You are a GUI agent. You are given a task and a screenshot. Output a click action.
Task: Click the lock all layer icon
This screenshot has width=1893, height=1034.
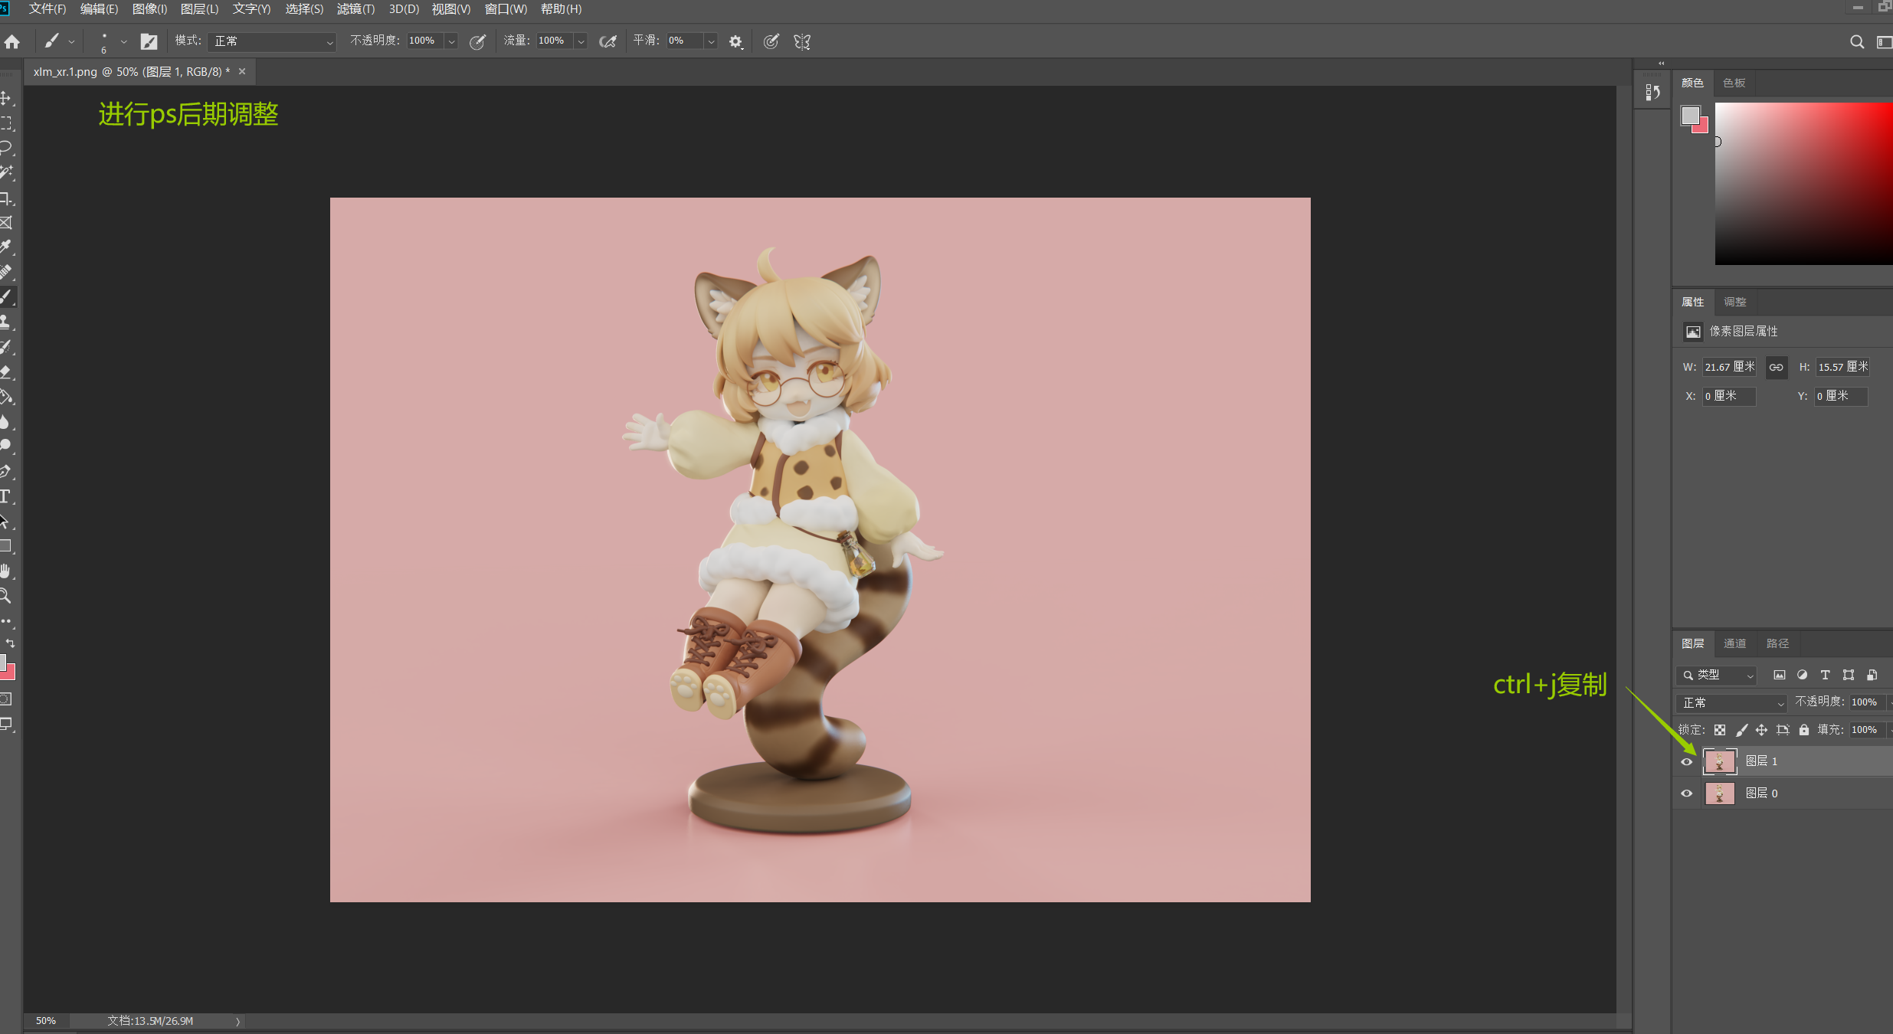tap(1803, 730)
